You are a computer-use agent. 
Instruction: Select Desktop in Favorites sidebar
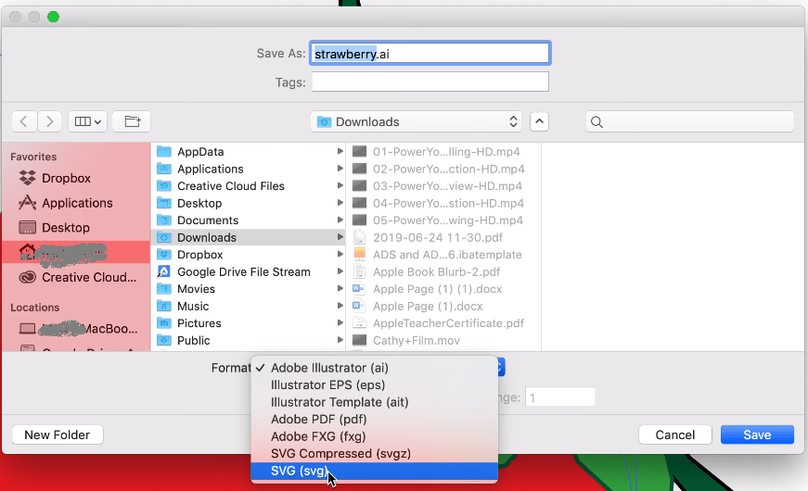click(x=76, y=228)
